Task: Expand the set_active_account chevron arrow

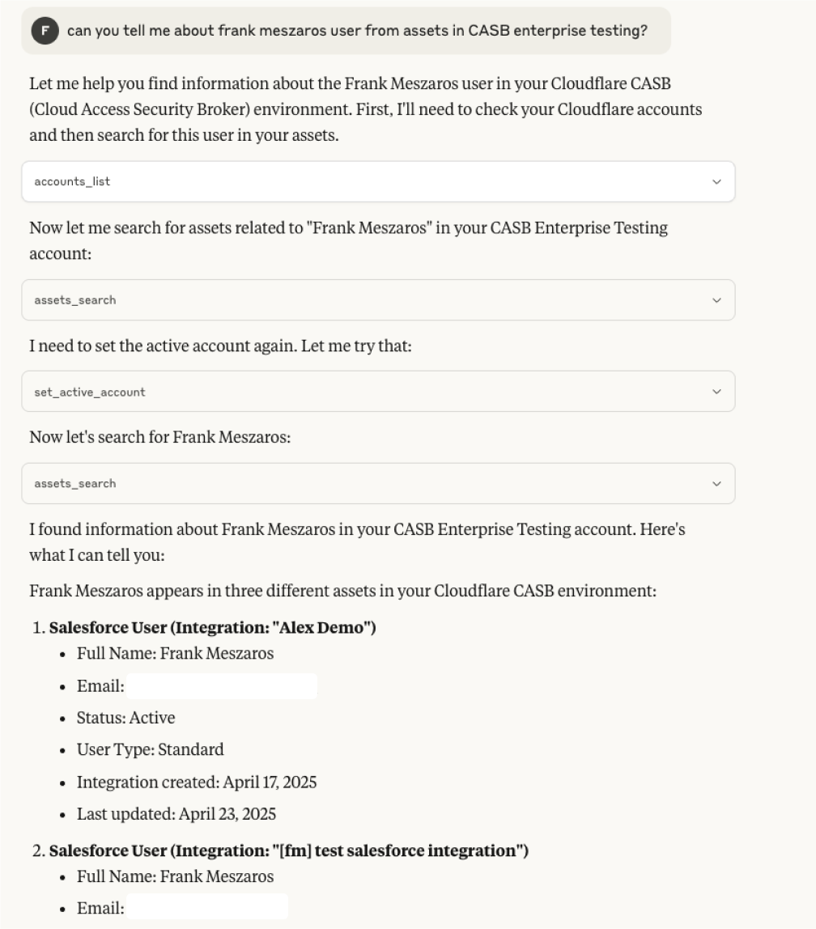Action: tap(716, 392)
